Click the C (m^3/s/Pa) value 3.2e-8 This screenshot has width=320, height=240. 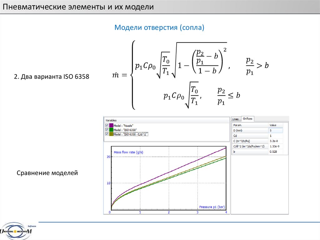coord(276,141)
